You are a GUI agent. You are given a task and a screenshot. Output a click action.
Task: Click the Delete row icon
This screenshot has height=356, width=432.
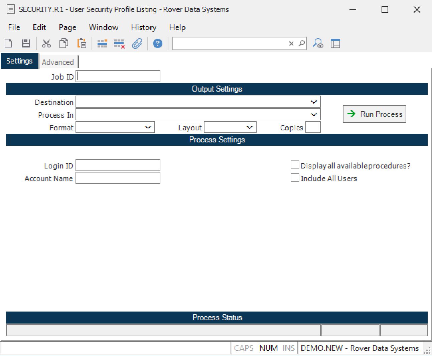click(119, 44)
